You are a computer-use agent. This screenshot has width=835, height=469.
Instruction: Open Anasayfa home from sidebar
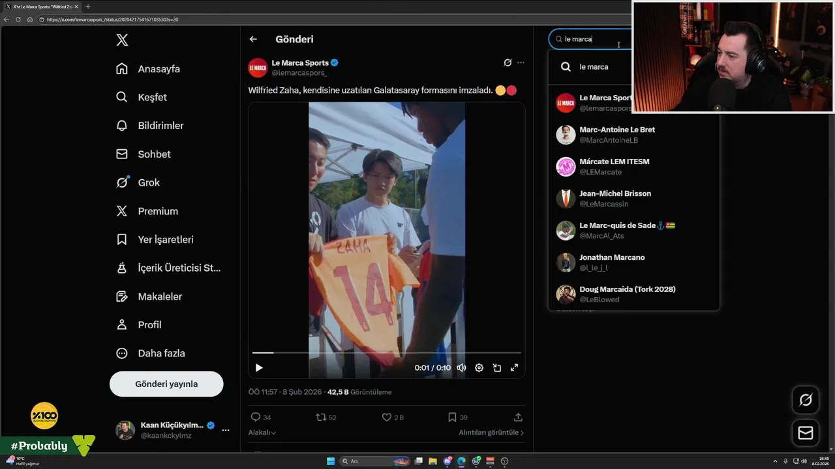[148, 69]
